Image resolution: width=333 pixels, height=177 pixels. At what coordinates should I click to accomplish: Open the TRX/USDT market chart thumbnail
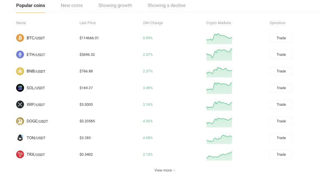[219, 155]
